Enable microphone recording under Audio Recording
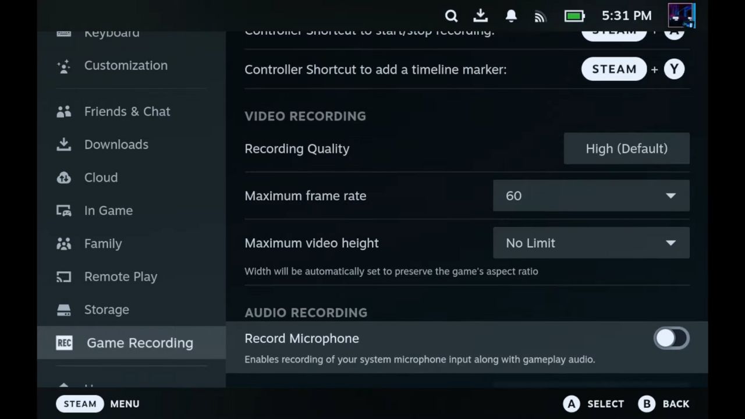The image size is (745, 419). [x=672, y=338]
